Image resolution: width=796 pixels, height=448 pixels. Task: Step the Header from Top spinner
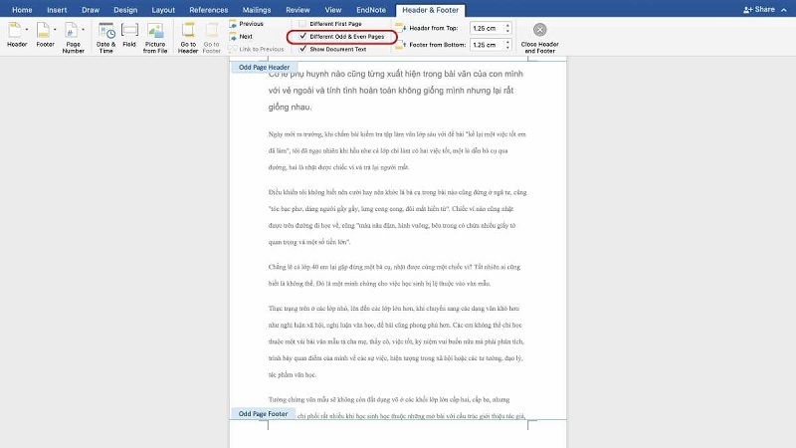pos(507,29)
